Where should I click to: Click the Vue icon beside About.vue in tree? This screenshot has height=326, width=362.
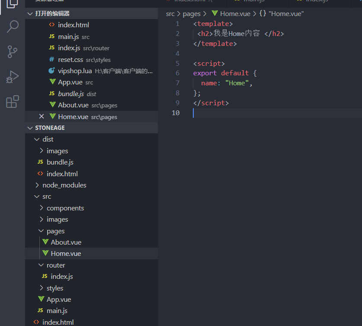coord(45,242)
